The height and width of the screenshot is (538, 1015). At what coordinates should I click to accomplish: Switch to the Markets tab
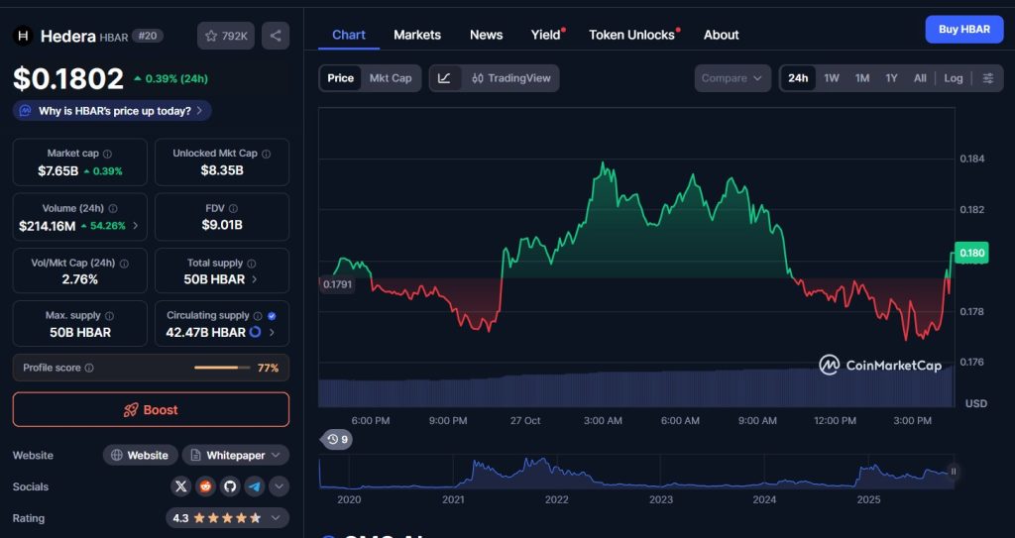click(x=417, y=35)
